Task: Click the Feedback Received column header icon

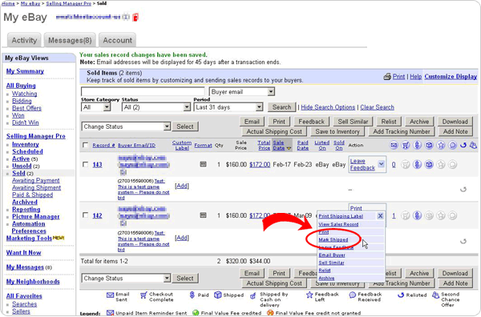Action: coord(452,145)
